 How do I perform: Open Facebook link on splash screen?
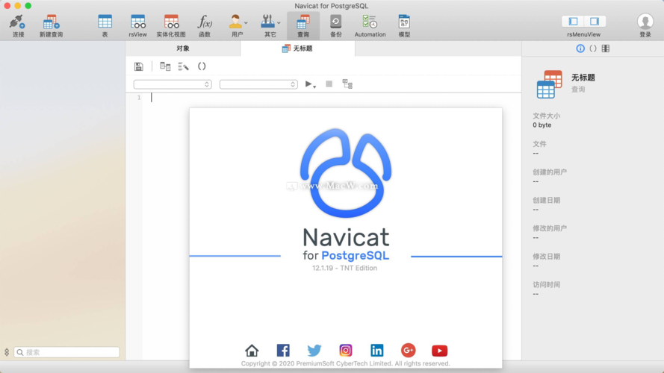point(283,350)
